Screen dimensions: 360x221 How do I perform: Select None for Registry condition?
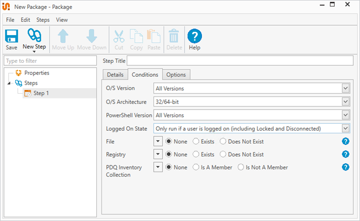(168, 154)
